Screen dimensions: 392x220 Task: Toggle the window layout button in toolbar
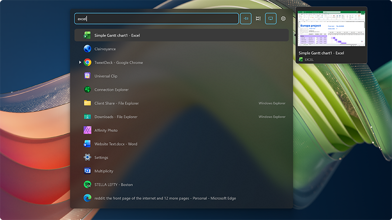[x=258, y=19]
